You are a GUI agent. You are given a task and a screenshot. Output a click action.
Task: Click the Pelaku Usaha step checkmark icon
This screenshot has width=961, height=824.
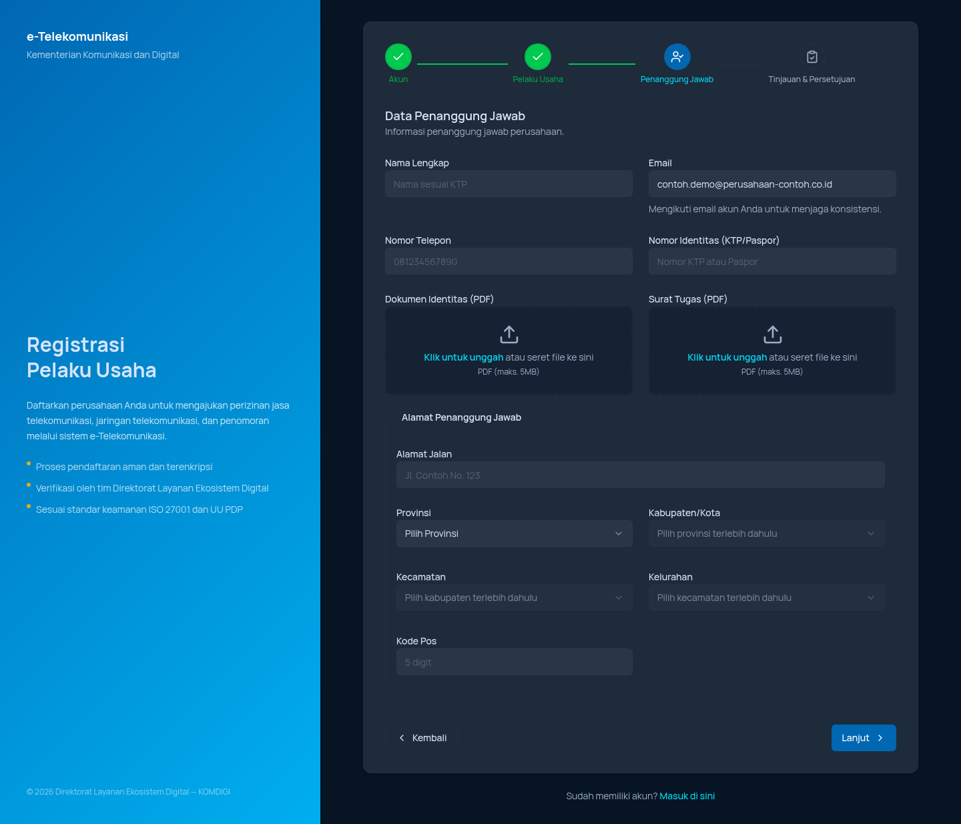[538, 57]
